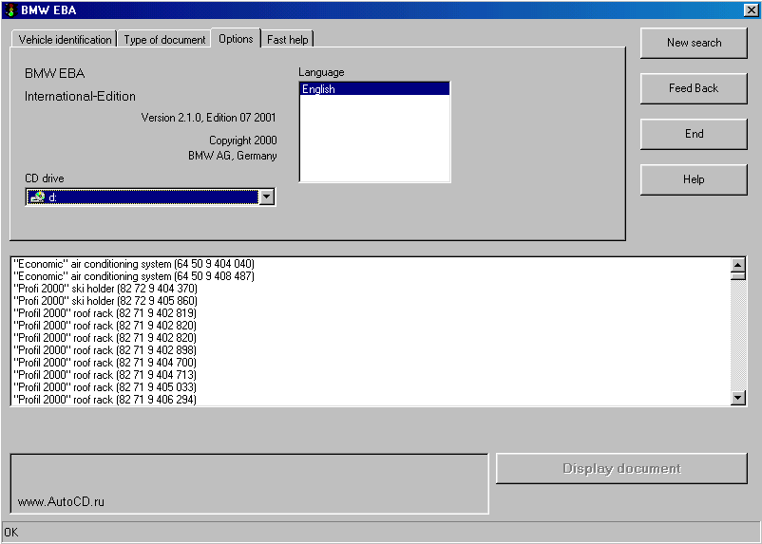Click the document list scroll down arrow

[737, 398]
